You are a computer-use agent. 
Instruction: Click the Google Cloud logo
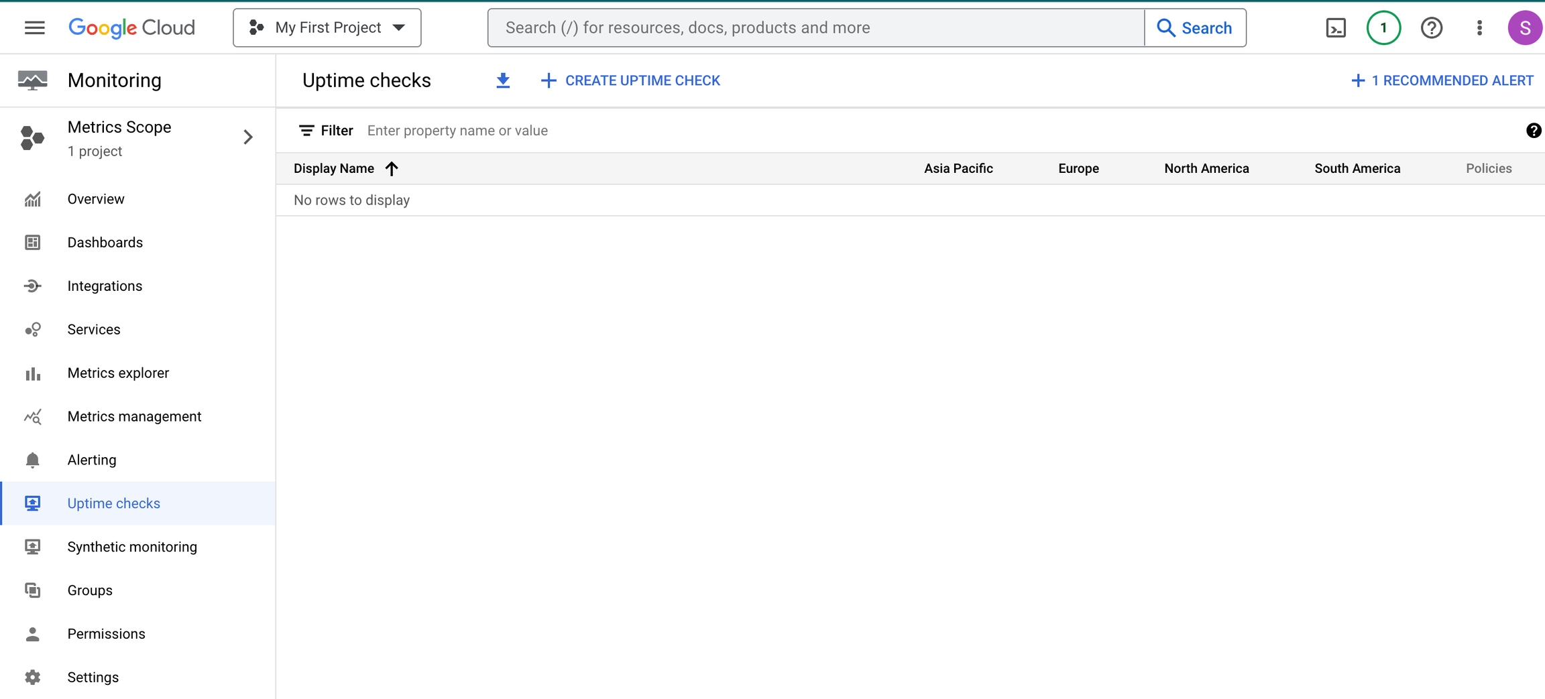tap(131, 27)
